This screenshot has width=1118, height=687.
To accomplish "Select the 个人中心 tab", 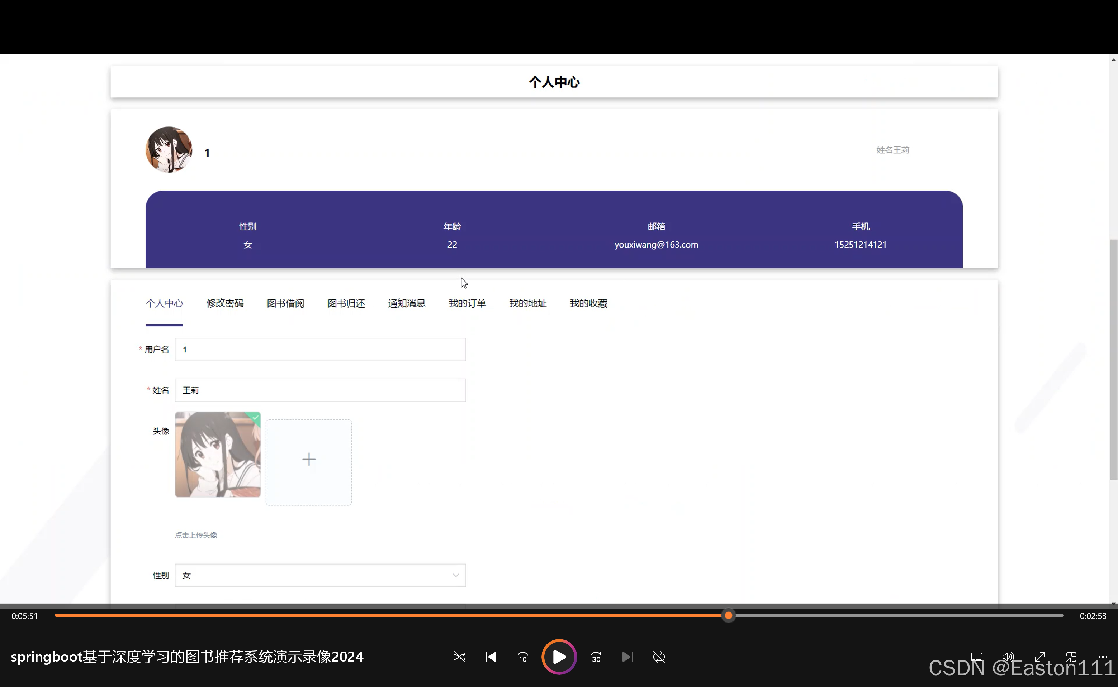I will pos(164,303).
